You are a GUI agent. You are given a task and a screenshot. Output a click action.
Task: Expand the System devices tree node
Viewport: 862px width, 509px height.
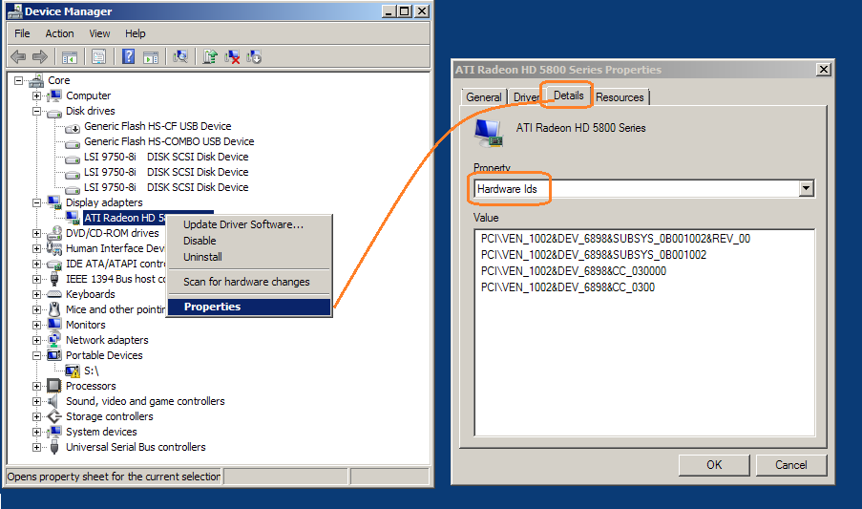[36, 432]
